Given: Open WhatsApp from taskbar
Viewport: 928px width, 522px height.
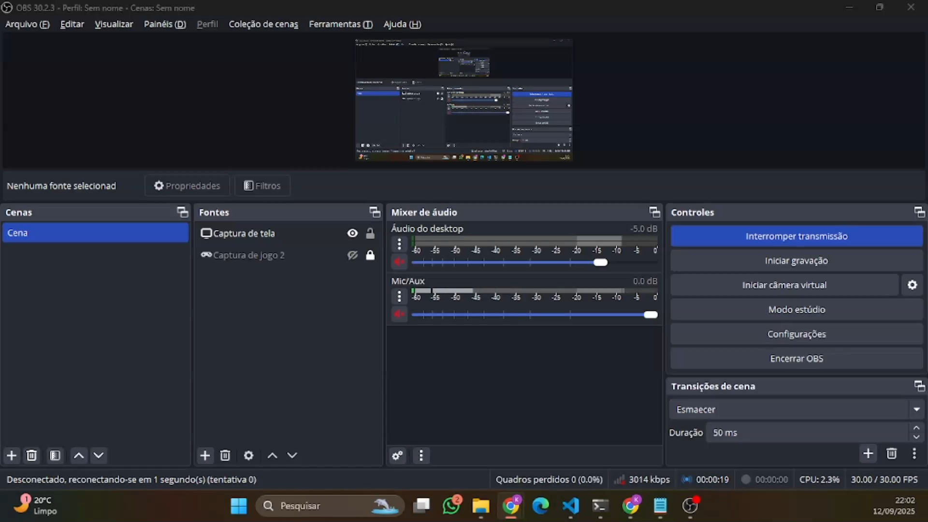Looking at the screenshot, I should (x=451, y=506).
